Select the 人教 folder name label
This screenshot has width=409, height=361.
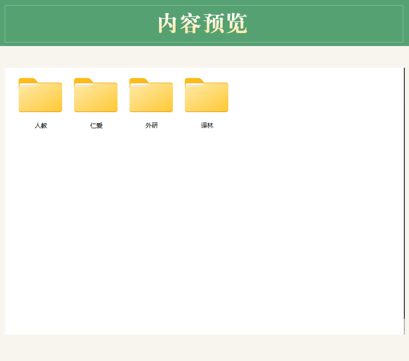pyautogui.click(x=41, y=126)
